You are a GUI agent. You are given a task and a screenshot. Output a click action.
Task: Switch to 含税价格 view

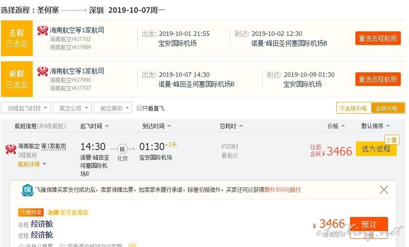pyautogui.click(x=387, y=108)
